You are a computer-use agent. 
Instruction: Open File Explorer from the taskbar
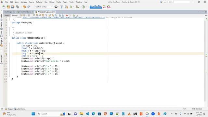click(x=82, y=114)
